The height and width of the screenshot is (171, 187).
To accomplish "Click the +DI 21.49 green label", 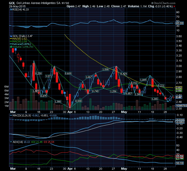I will [37, 142].
